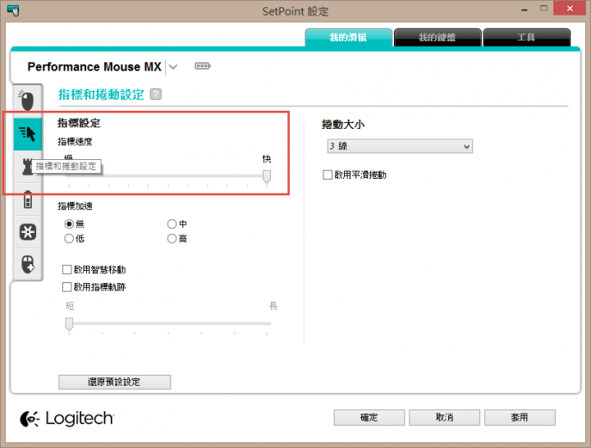Click the pointer trail length slider thumb
The image size is (591, 448).
pyautogui.click(x=69, y=323)
